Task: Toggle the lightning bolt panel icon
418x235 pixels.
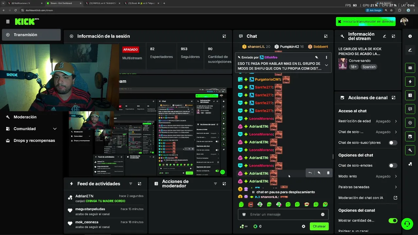Action: 410,82
